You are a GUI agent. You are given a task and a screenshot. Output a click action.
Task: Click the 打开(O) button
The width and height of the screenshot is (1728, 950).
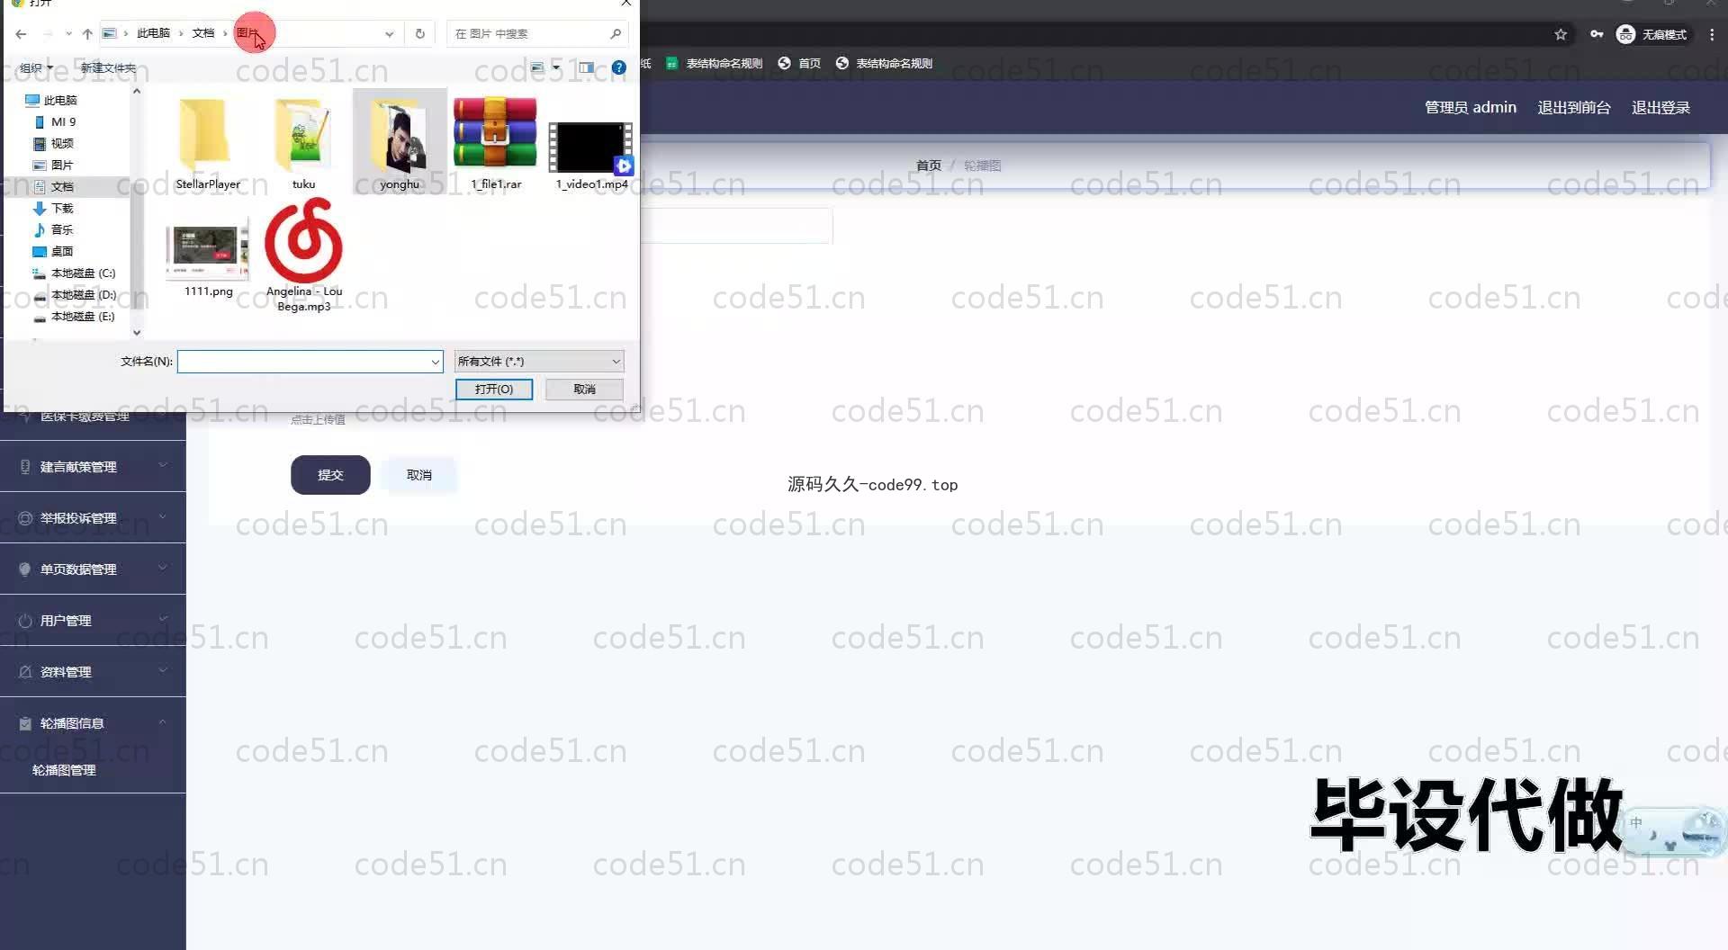pos(494,389)
